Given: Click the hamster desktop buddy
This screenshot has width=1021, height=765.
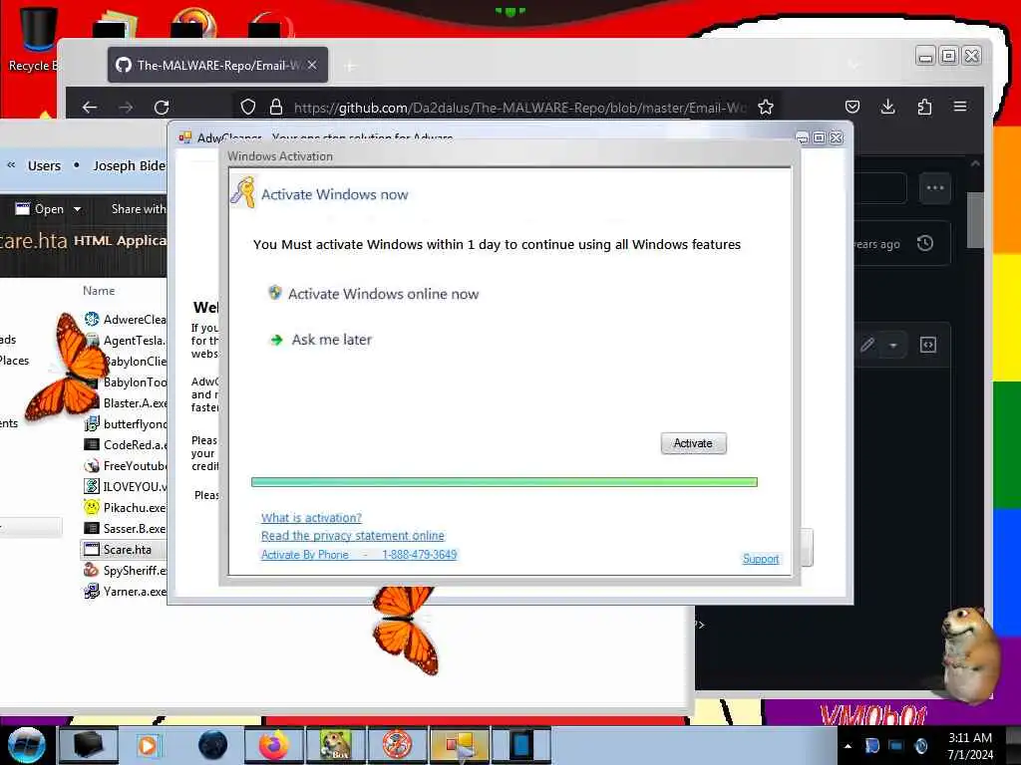Looking at the screenshot, I should 970,653.
